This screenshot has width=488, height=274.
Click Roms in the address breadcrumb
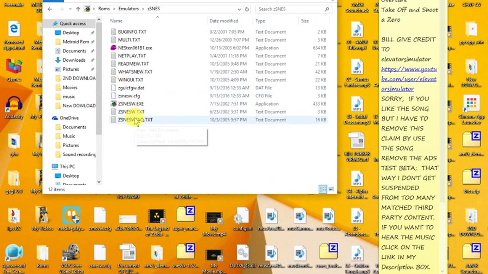click(x=104, y=9)
